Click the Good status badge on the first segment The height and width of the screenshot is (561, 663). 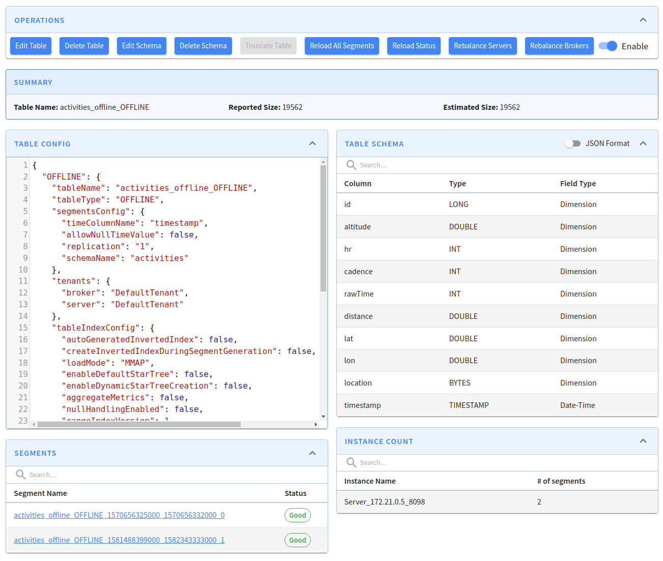tap(297, 515)
